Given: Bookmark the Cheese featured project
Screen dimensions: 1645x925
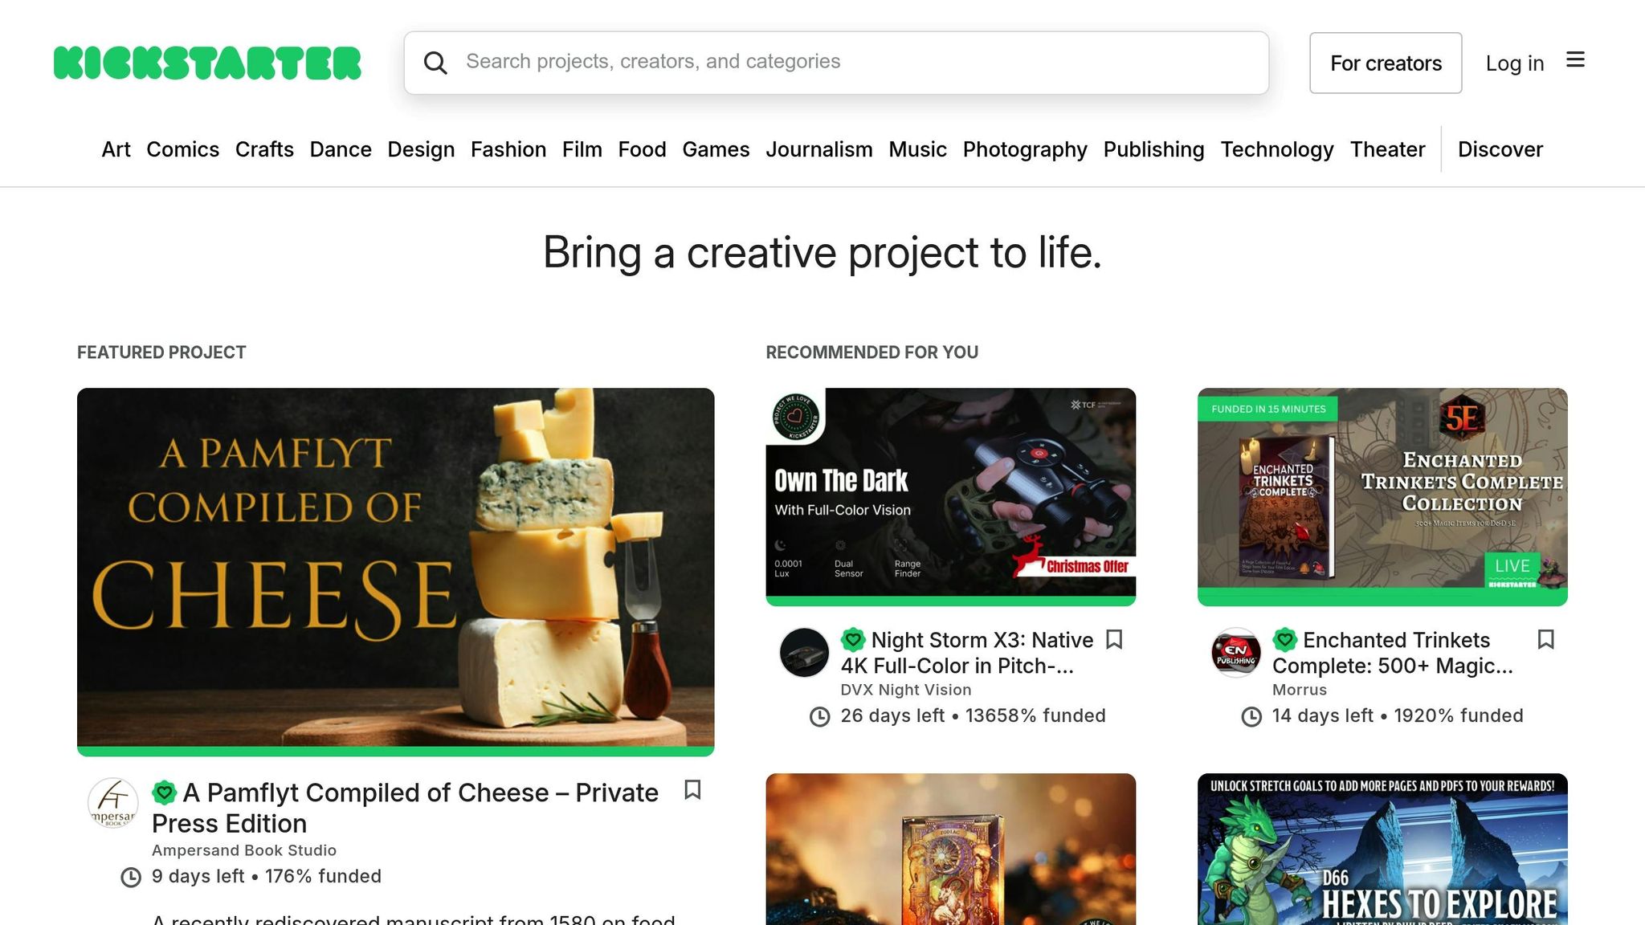Looking at the screenshot, I should click(692, 791).
